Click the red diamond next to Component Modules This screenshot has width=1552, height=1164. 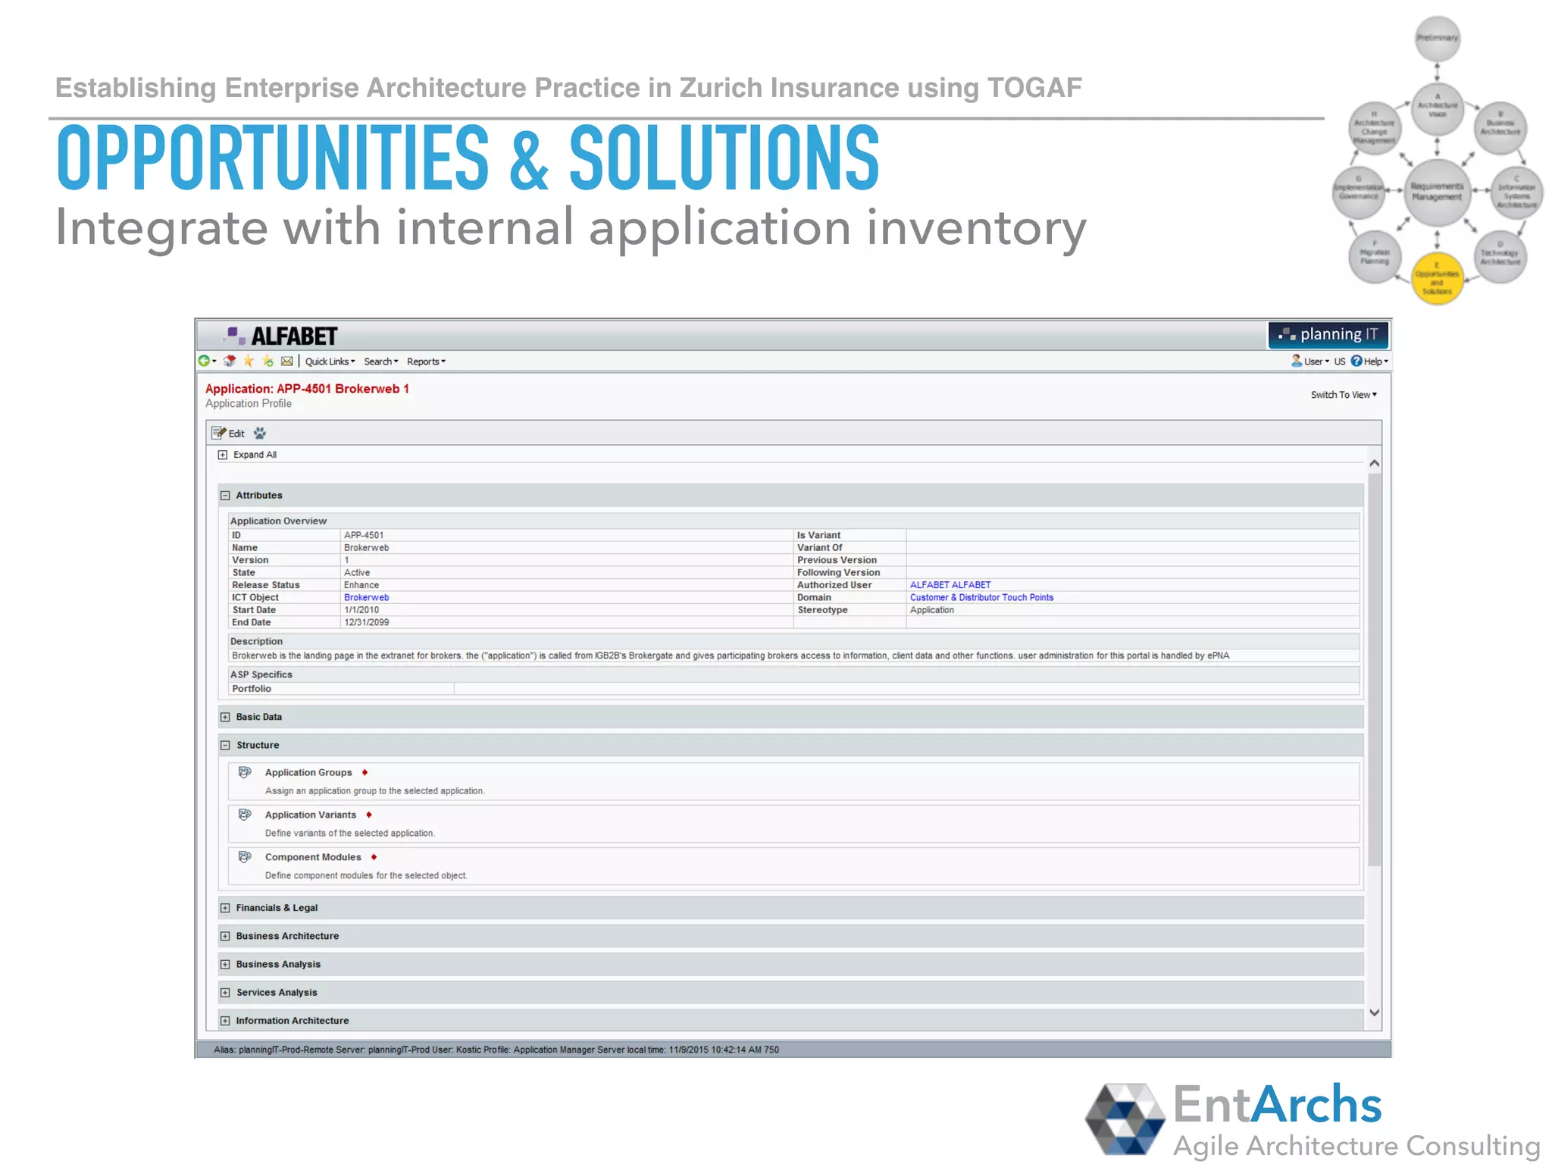(374, 858)
